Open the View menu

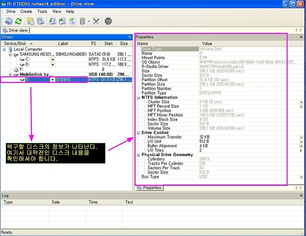point(57,11)
